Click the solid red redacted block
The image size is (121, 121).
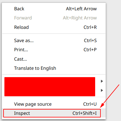[x=50, y=87]
